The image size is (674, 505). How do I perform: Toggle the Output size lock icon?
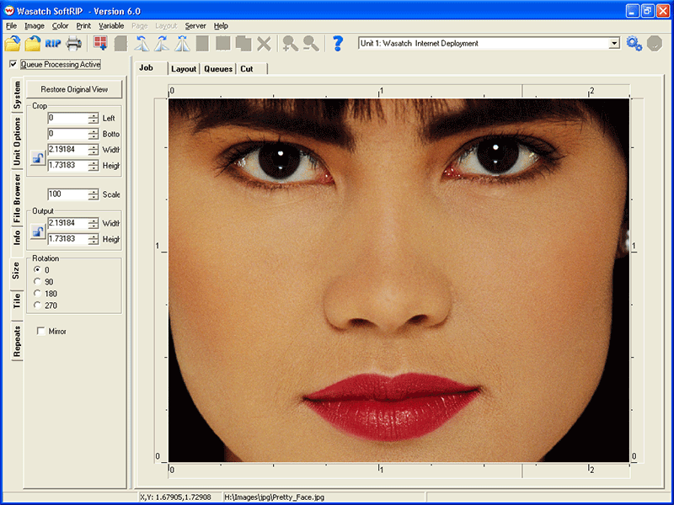(37, 231)
